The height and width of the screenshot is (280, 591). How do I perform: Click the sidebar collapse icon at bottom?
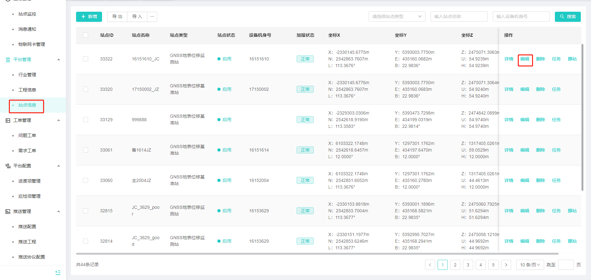click(58, 272)
